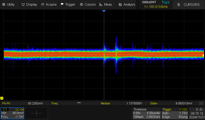The width and height of the screenshot is (205, 120).
Task: Open the C1 channel settings box
Action: click(12, 113)
